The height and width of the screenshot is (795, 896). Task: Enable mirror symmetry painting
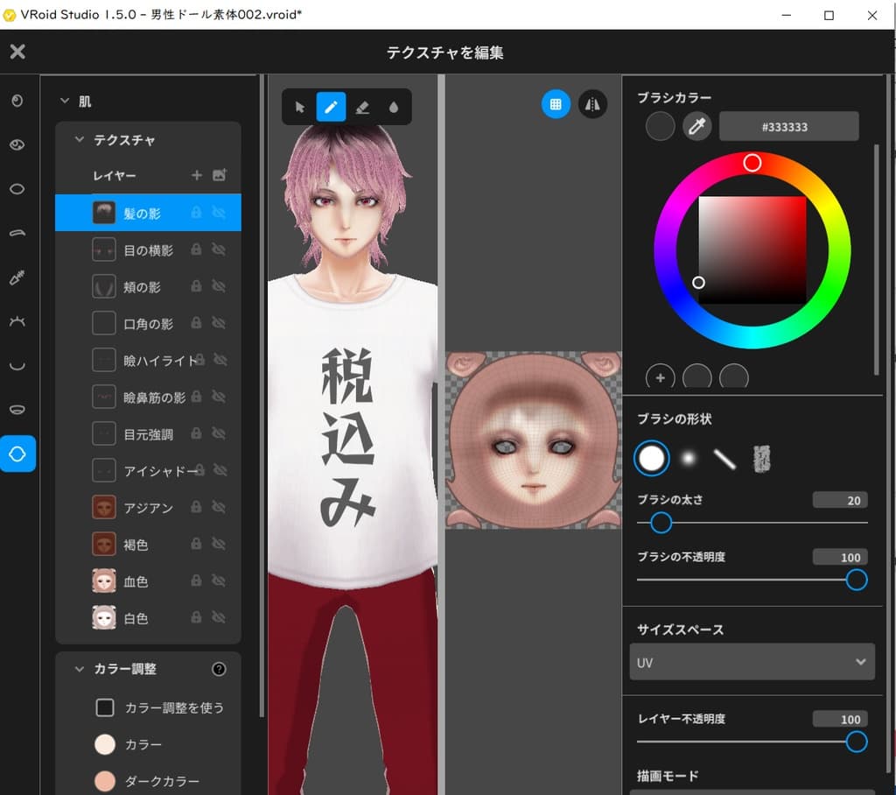591,104
